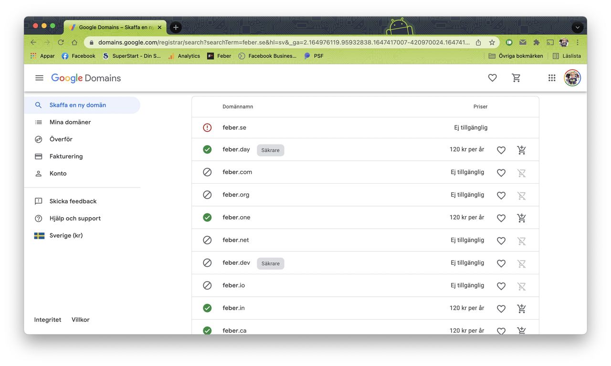Open the Integritet link
Image resolution: width=611 pixels, height=366 pixels.
tap(48, 320)
